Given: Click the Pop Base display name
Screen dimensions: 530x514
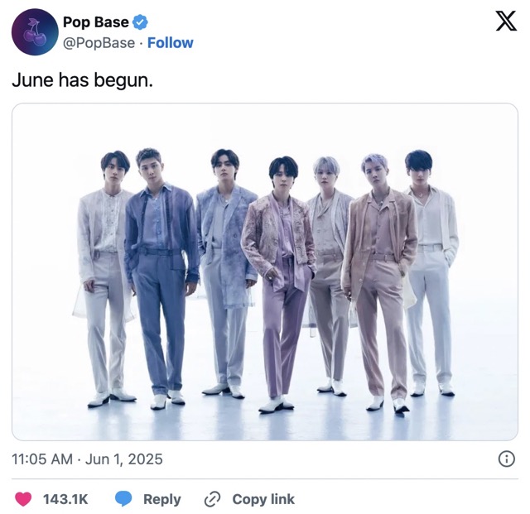Looking at the screenshot, I should pyautogui.click(x=96, y=22).
